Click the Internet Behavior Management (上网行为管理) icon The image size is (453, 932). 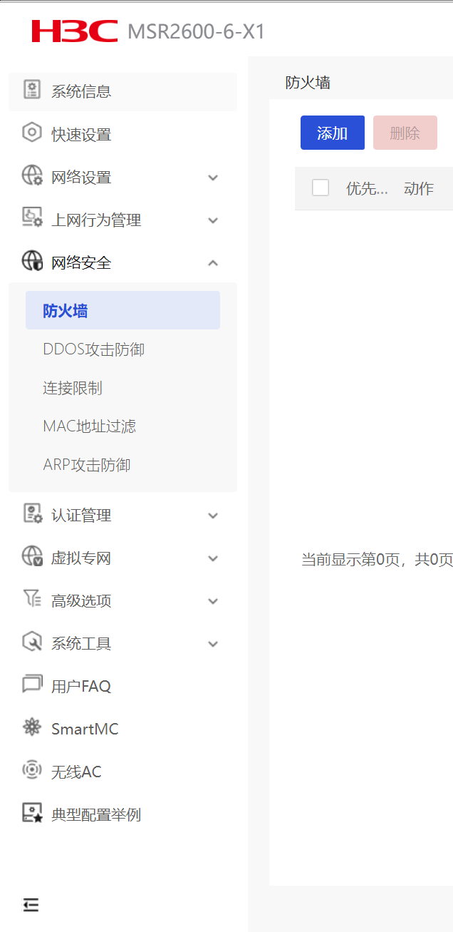click(x=32, y=219)
